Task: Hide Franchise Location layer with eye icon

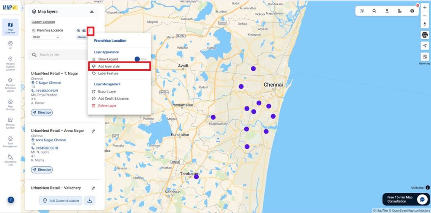Action: [x=84, y=31]
